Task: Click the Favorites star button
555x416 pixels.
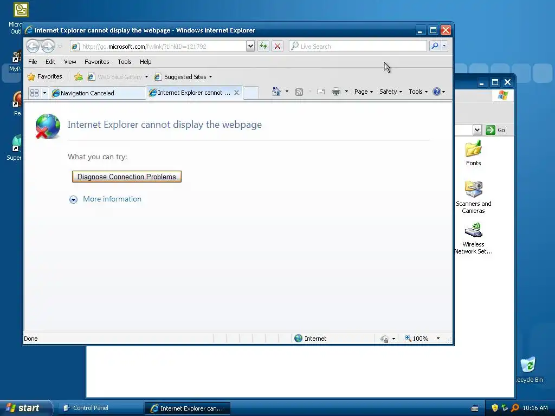Action: [x=45, y=76]
